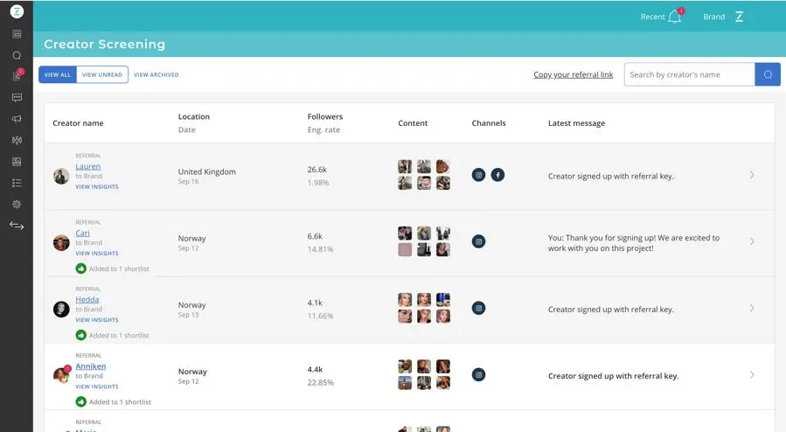Expand Anniken's row with the right chevron
Image resolution: width=786 pixels, height=432 pixels.
click(752, 375)
